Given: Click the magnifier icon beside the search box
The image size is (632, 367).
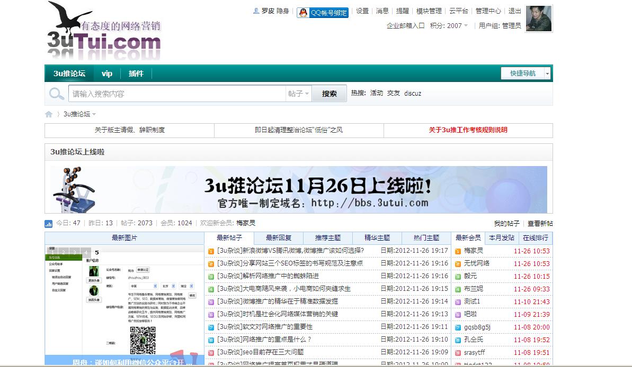Looking at the screenshot, I should point(56,94).
